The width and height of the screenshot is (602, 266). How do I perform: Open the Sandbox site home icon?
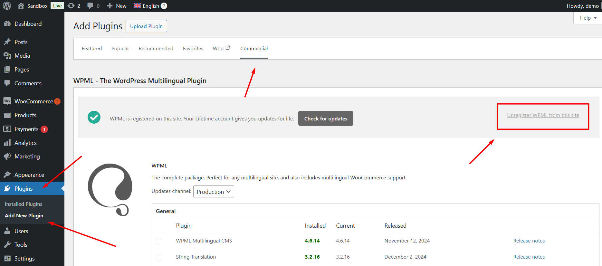point(21,6)
